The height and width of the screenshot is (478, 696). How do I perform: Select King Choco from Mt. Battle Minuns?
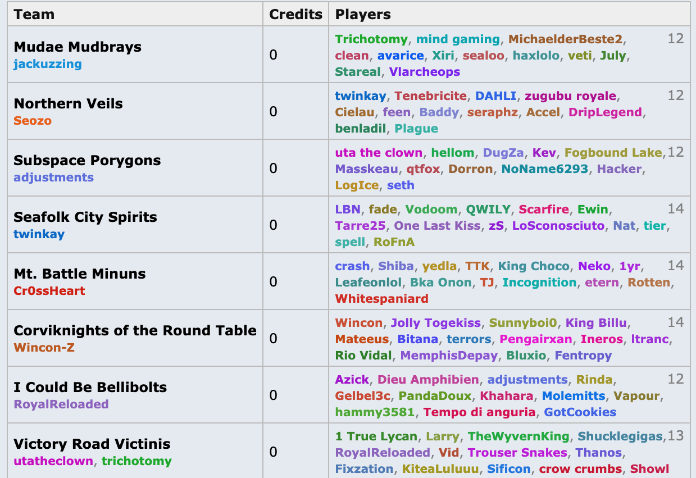pyautogui.click(x=533, y=266)
